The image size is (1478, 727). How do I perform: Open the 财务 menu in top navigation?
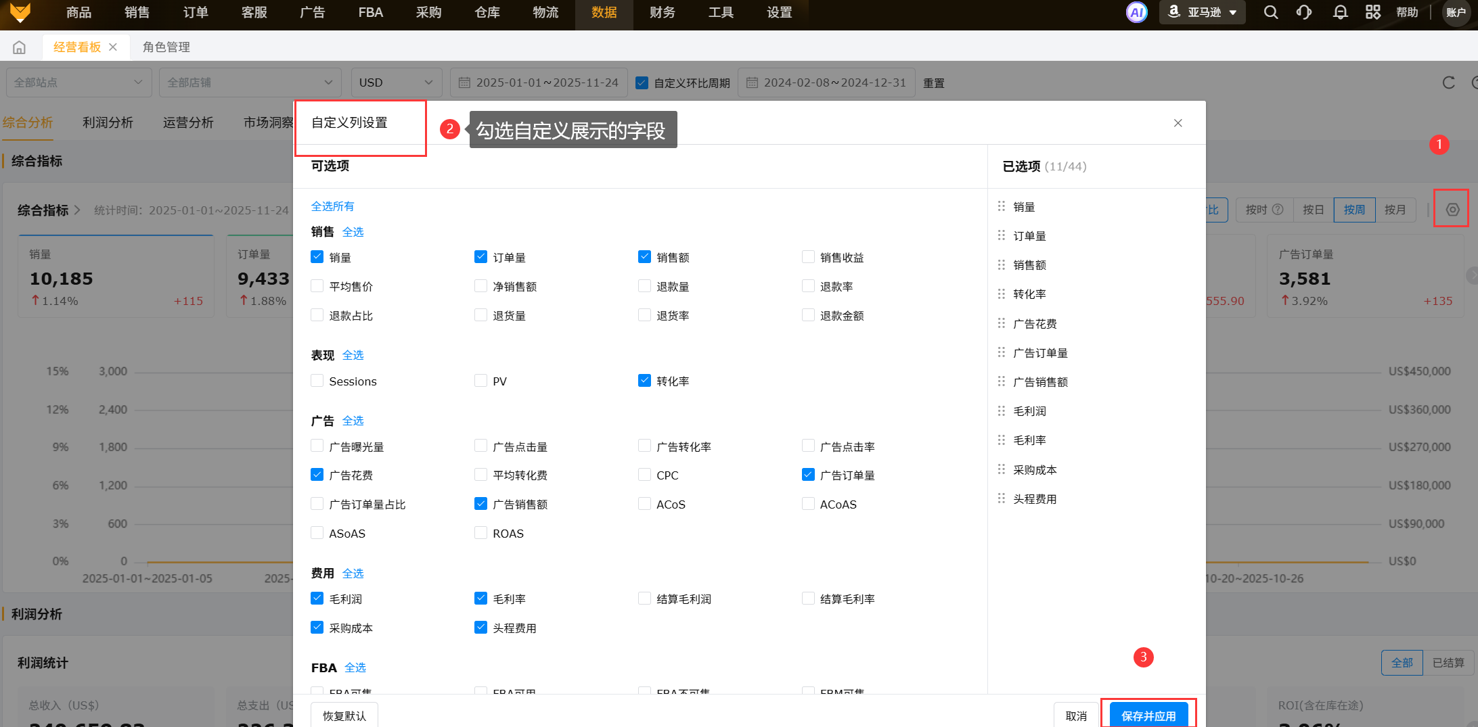(x=662, y=12)
